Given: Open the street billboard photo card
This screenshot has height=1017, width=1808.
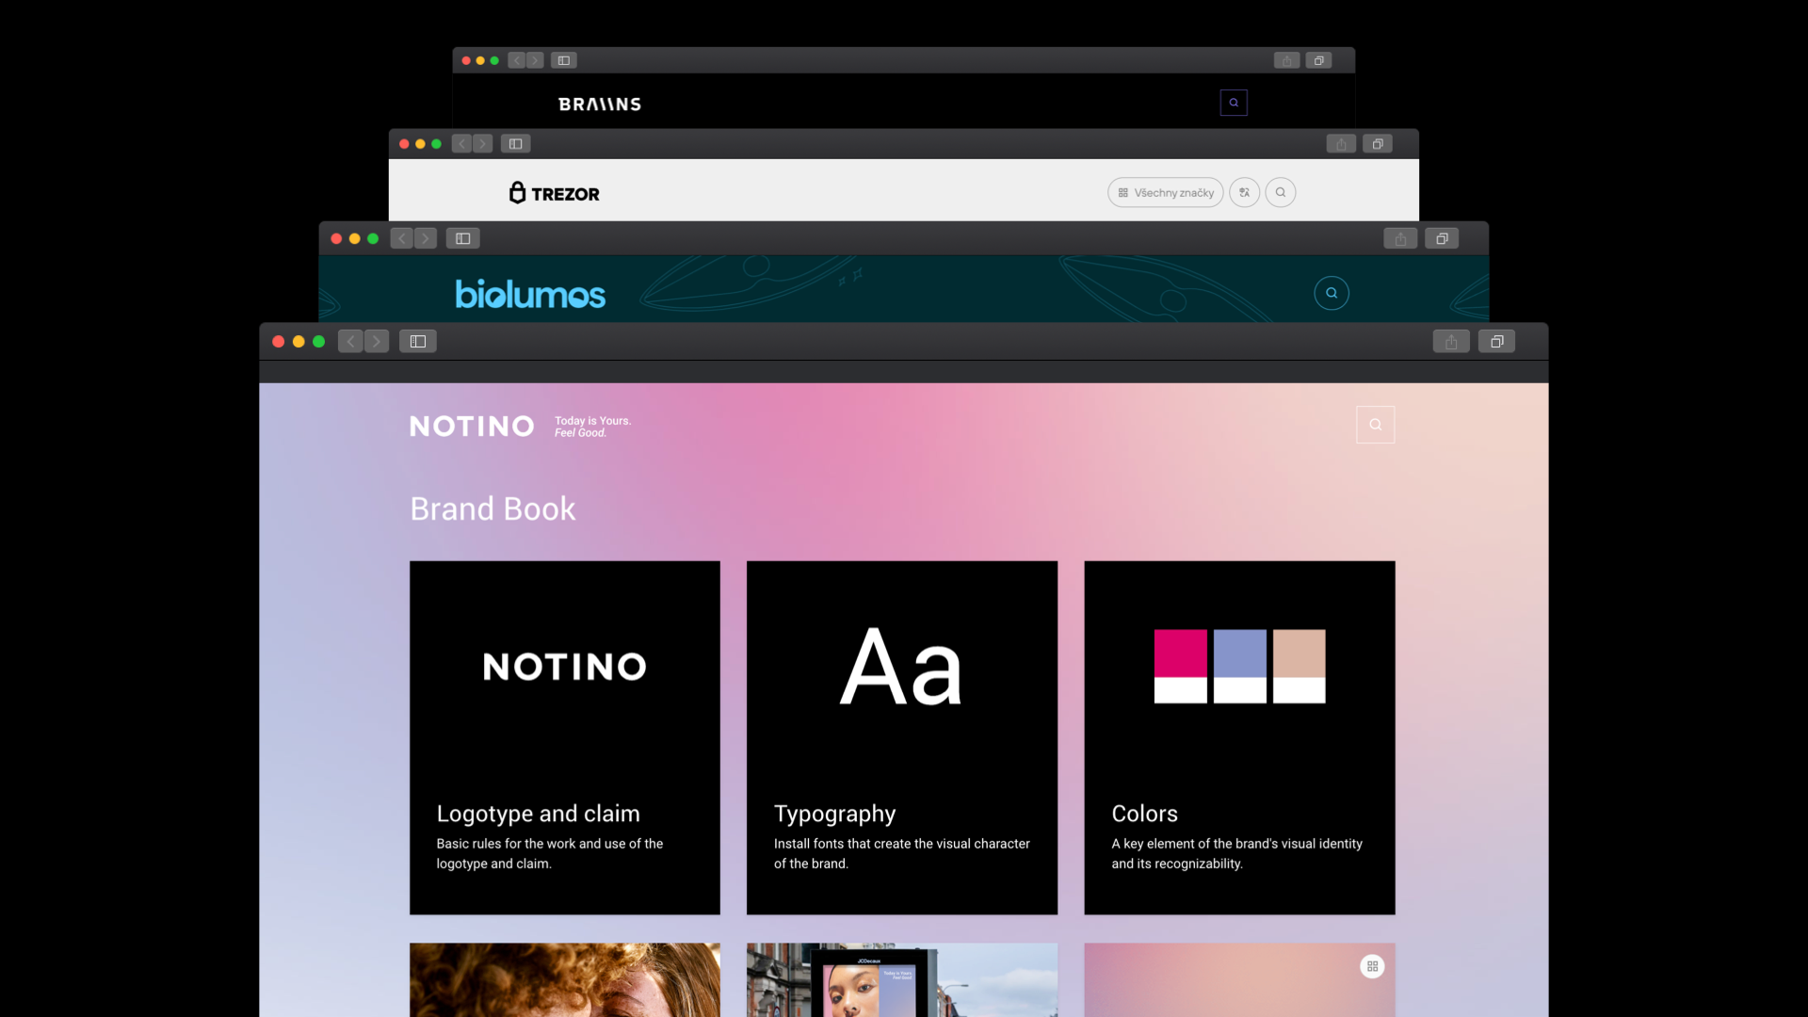Looking at the screenshot, I should pyautogui.click(x=902, y=980).
